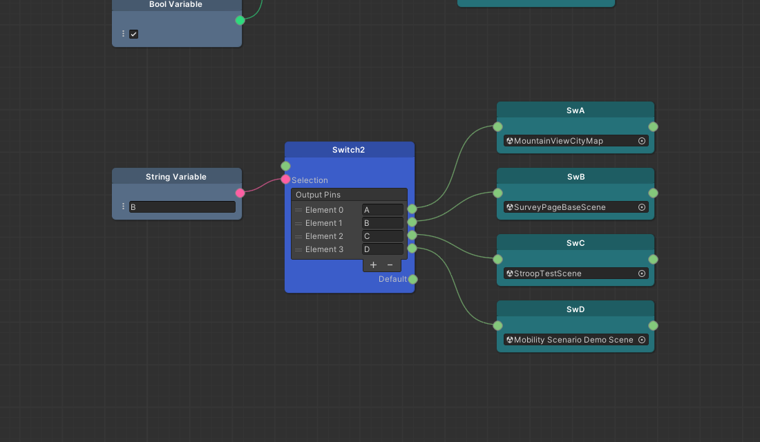This screenshot has height=442, width=760.
Task: Edit the Element 3 value field in Switch2
Action: (x=383, y=249)
